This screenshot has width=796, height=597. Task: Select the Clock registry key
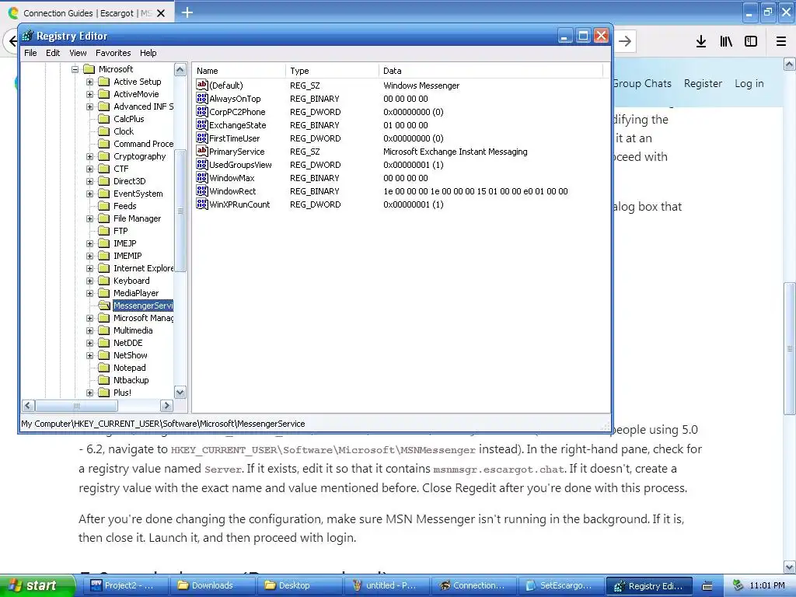click(124, 131)
